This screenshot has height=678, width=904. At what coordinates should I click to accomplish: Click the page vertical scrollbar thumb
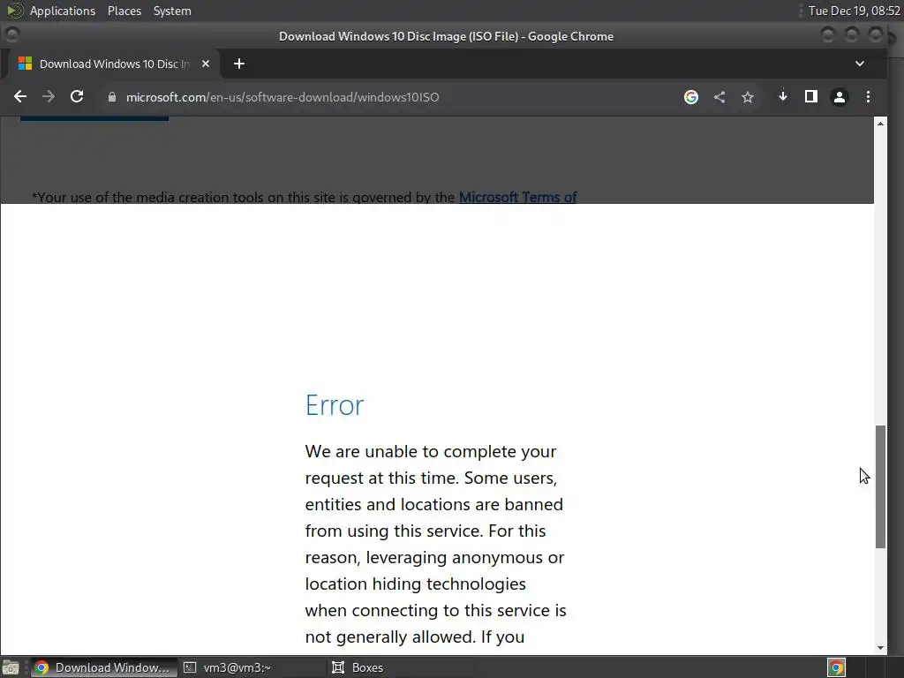(880, 486)
